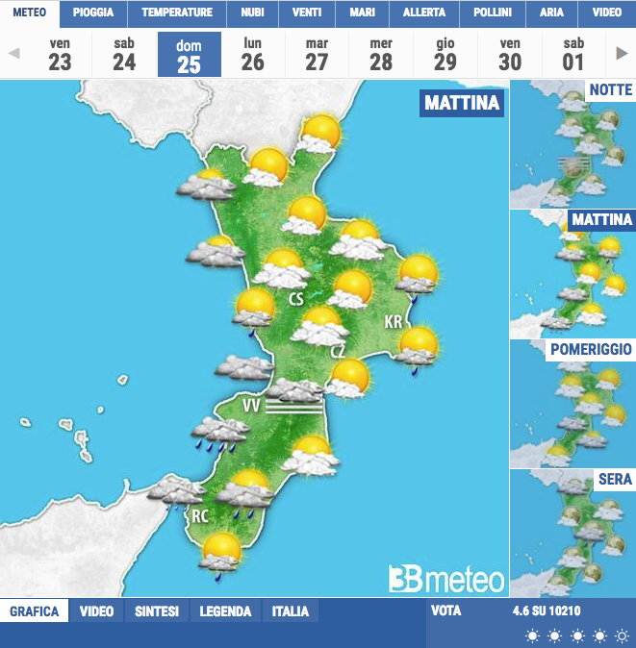The height and width of the screenshot is (648, 636).
Task: Select day ven 30
Action: 510,55
